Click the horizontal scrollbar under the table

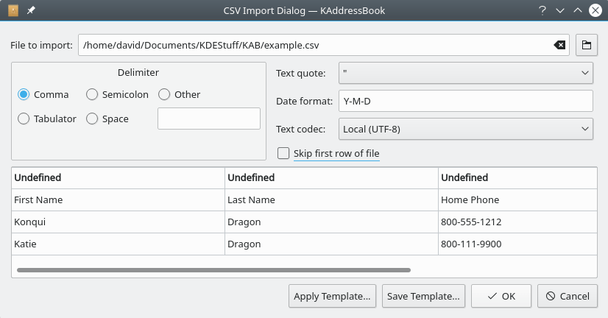click(x=213, y=271)
